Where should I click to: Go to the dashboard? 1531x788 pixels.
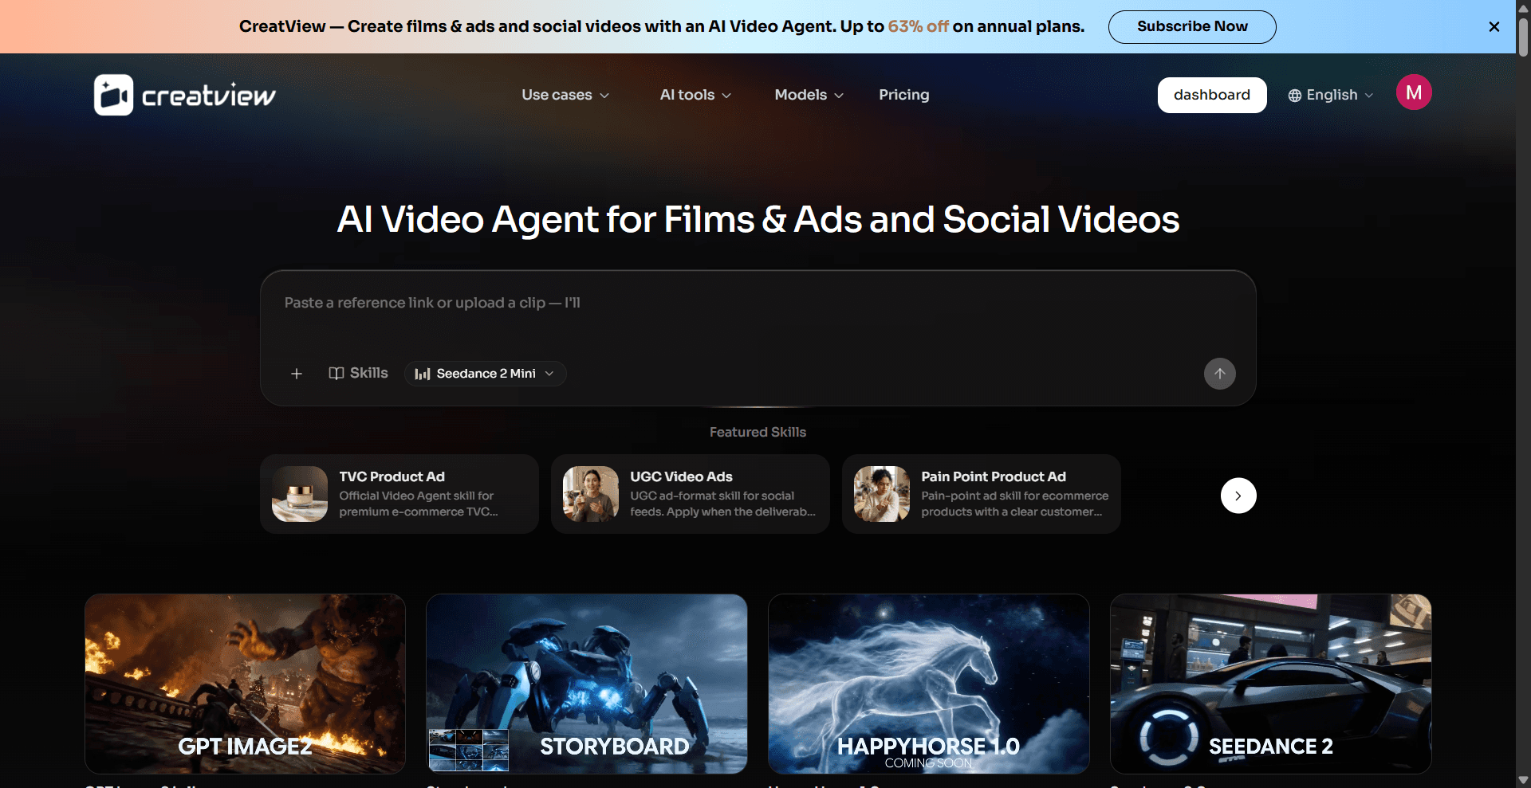(x=1212, y=95)
